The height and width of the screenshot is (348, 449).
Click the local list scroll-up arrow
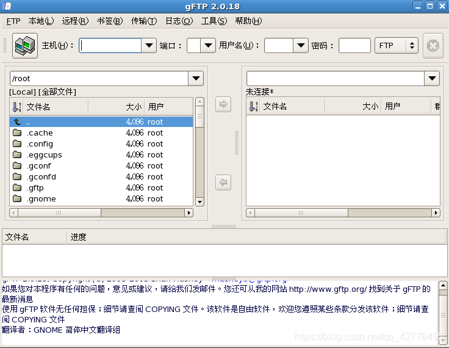(199, 101)
